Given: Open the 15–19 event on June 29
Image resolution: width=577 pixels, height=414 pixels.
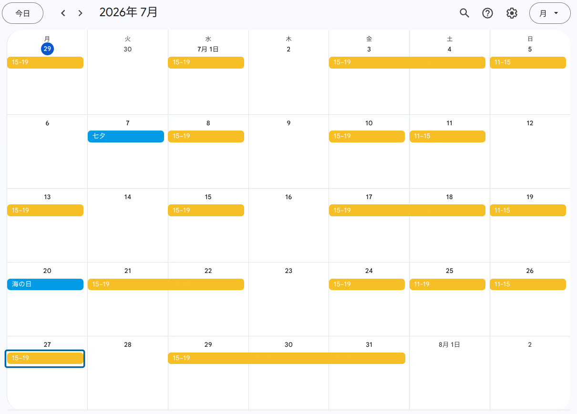Looking at the screenshot, I should pyautogui.click(x=45, y=62).
